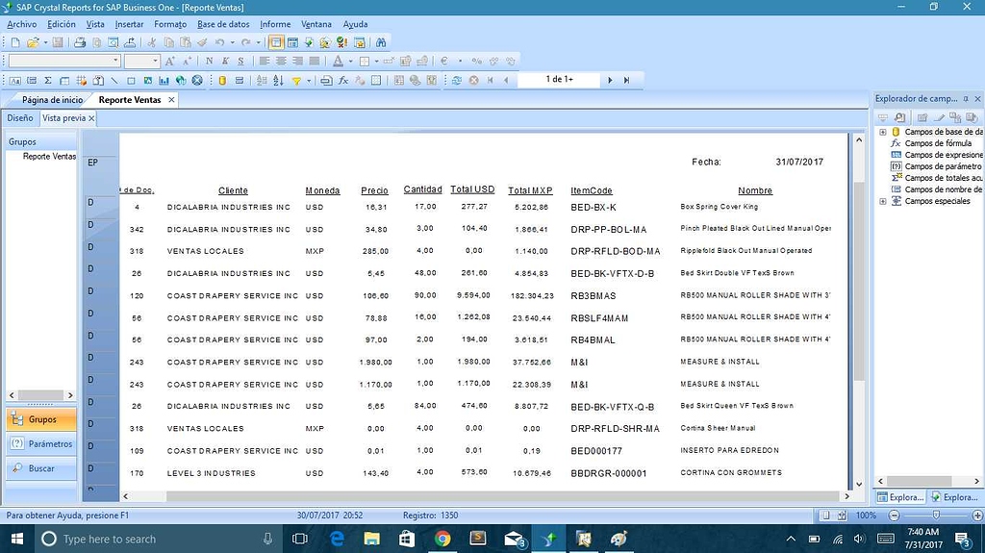Click the percent format icon

click(477, 61)
